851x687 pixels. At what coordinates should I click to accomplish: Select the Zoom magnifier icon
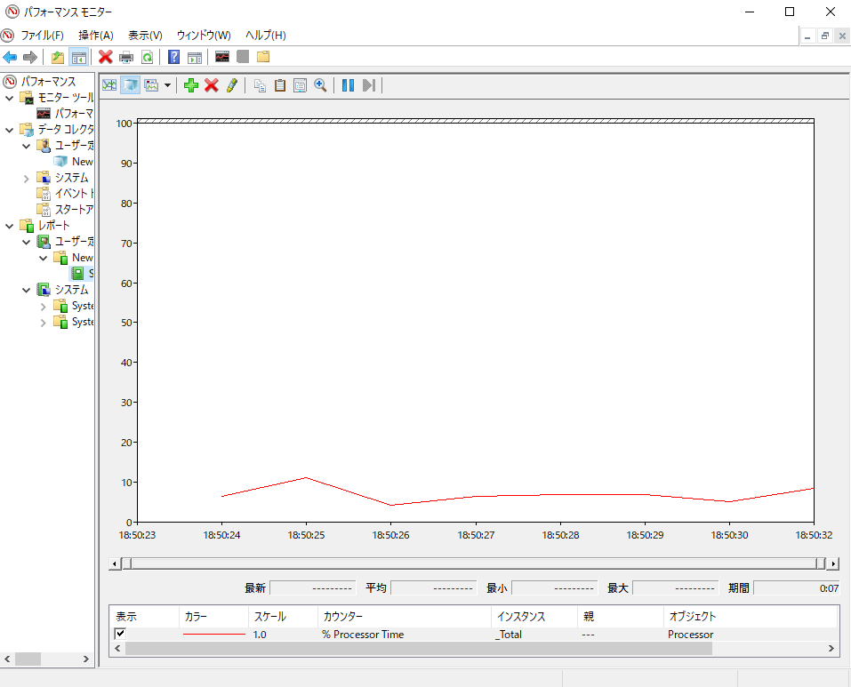(x=321, y=84)
